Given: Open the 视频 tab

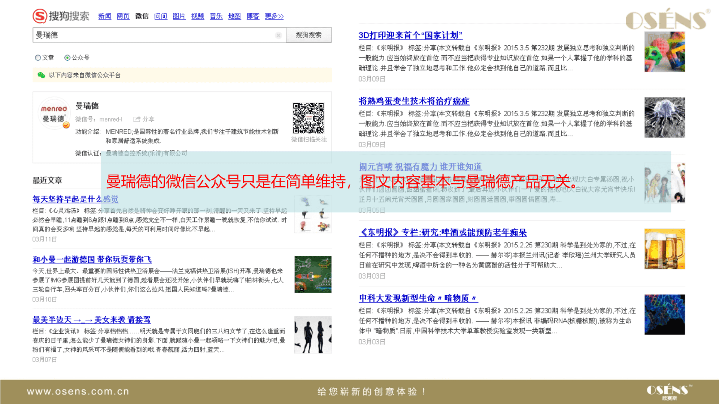Looking at the screenshot, I should coord(198,16).
